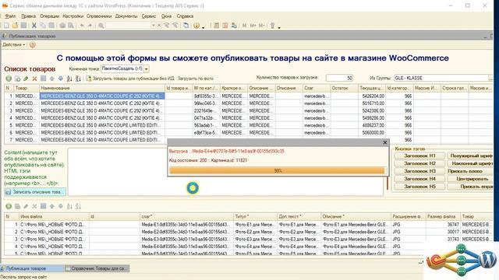Click the Заголовок H3 tag button

419,171
